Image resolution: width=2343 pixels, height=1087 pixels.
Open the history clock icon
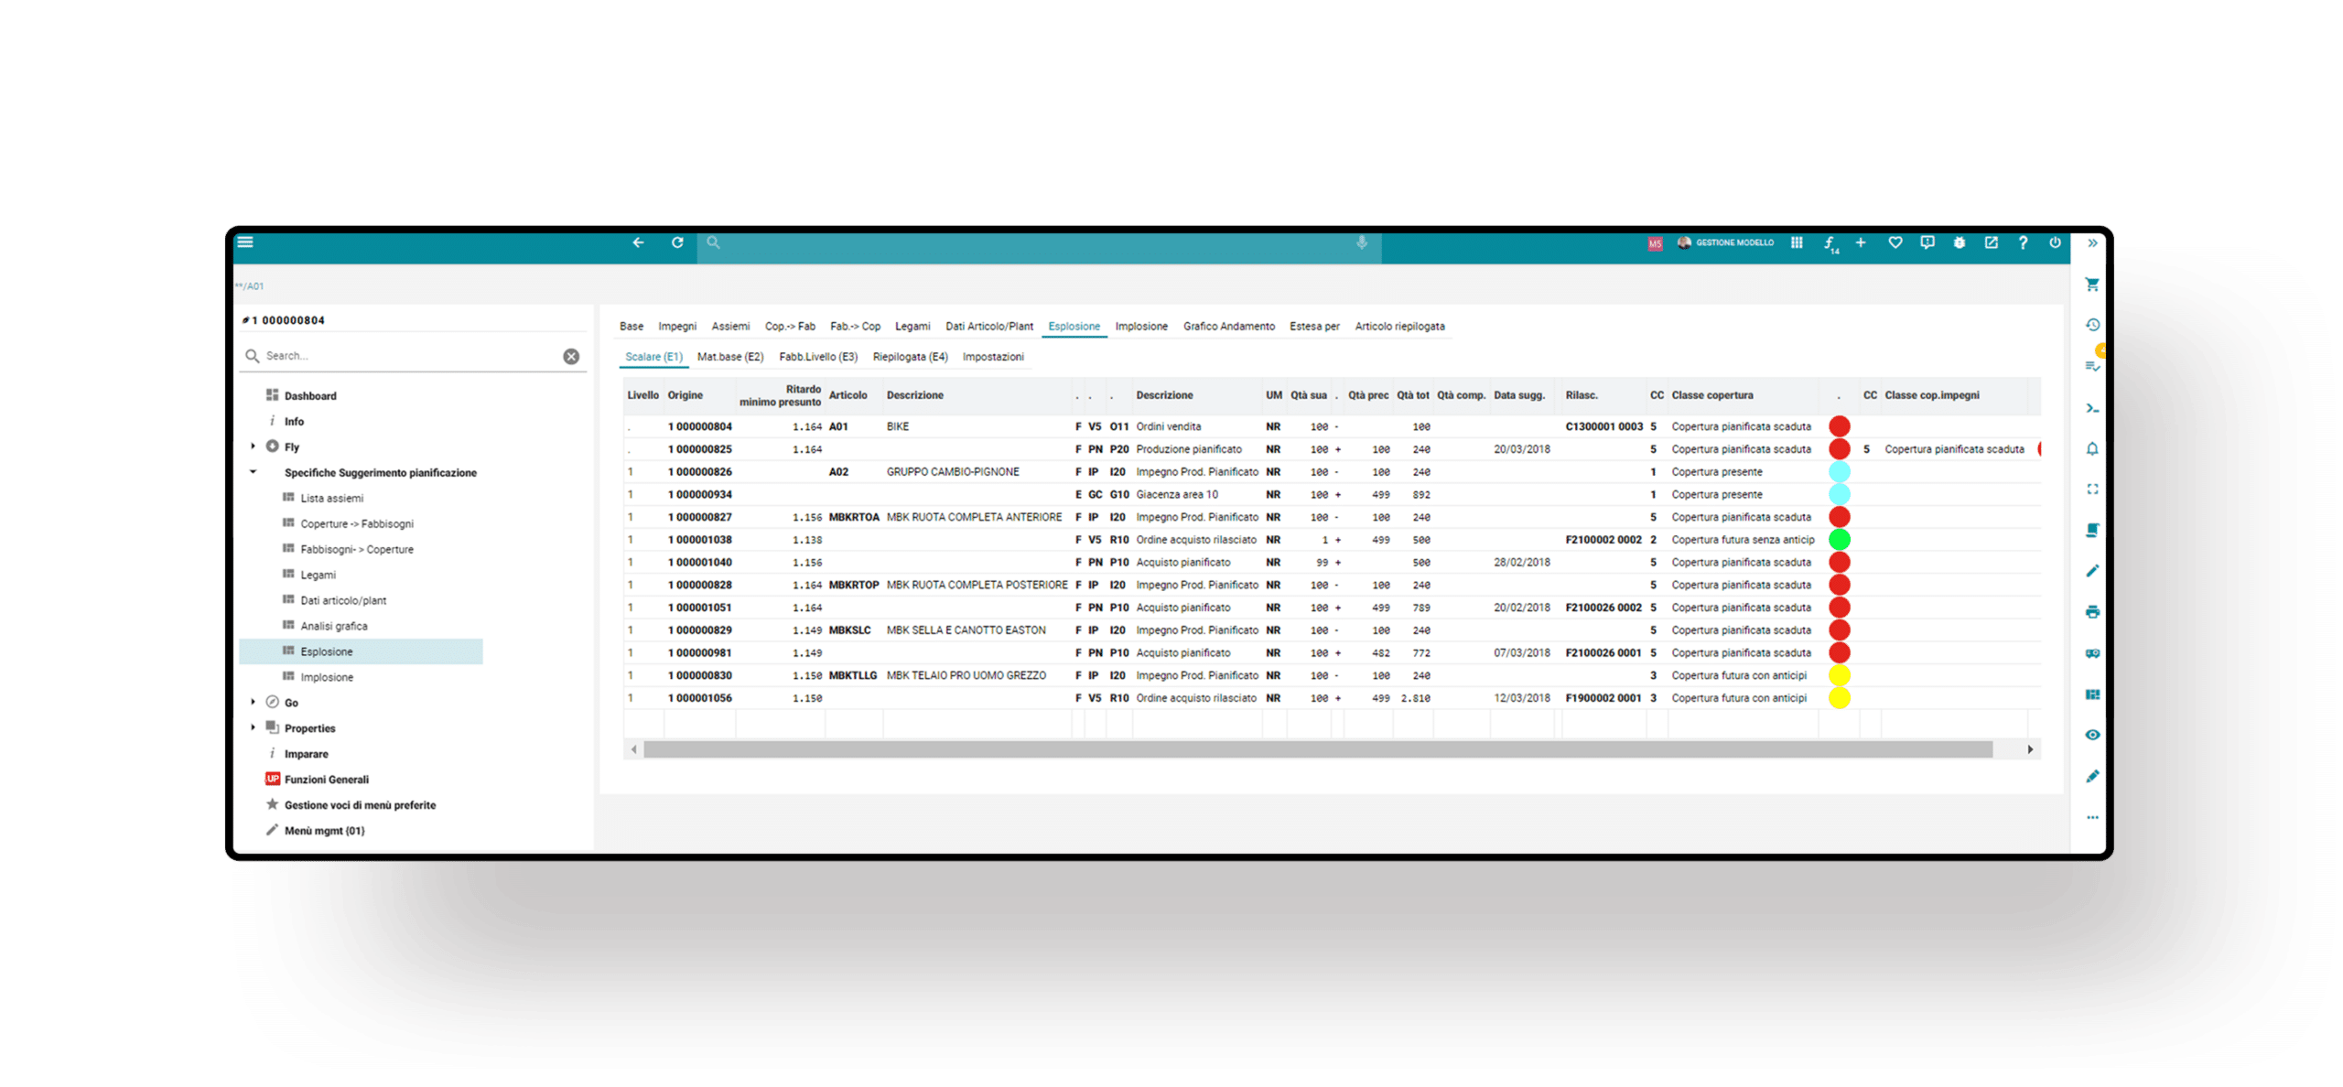2092,325
